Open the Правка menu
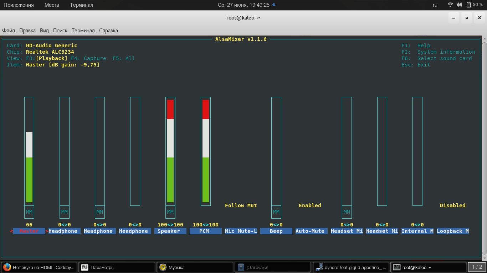This screenshot has width=487, height=273. pyautogui.click(x=27, y=31)
